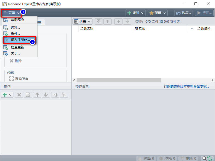
Task: Click the 关于 info window icon
Action: tap(5, 53)
